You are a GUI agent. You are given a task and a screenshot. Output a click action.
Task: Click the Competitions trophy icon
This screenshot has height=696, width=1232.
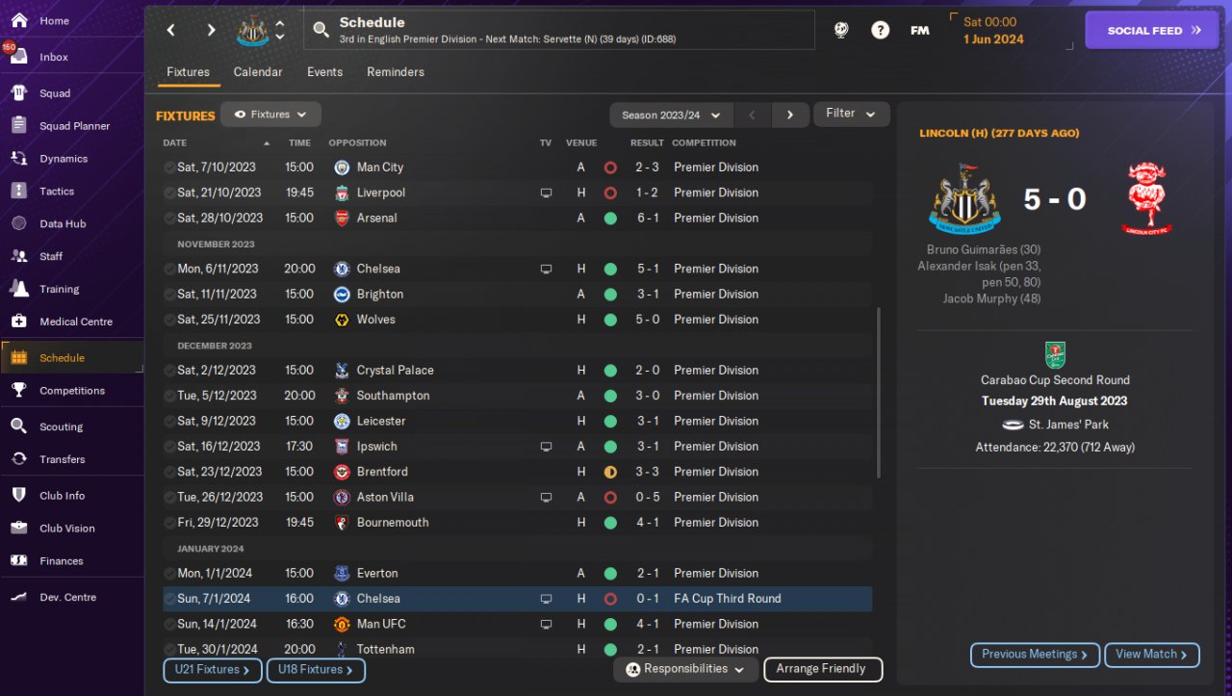[x=18, y=391]
